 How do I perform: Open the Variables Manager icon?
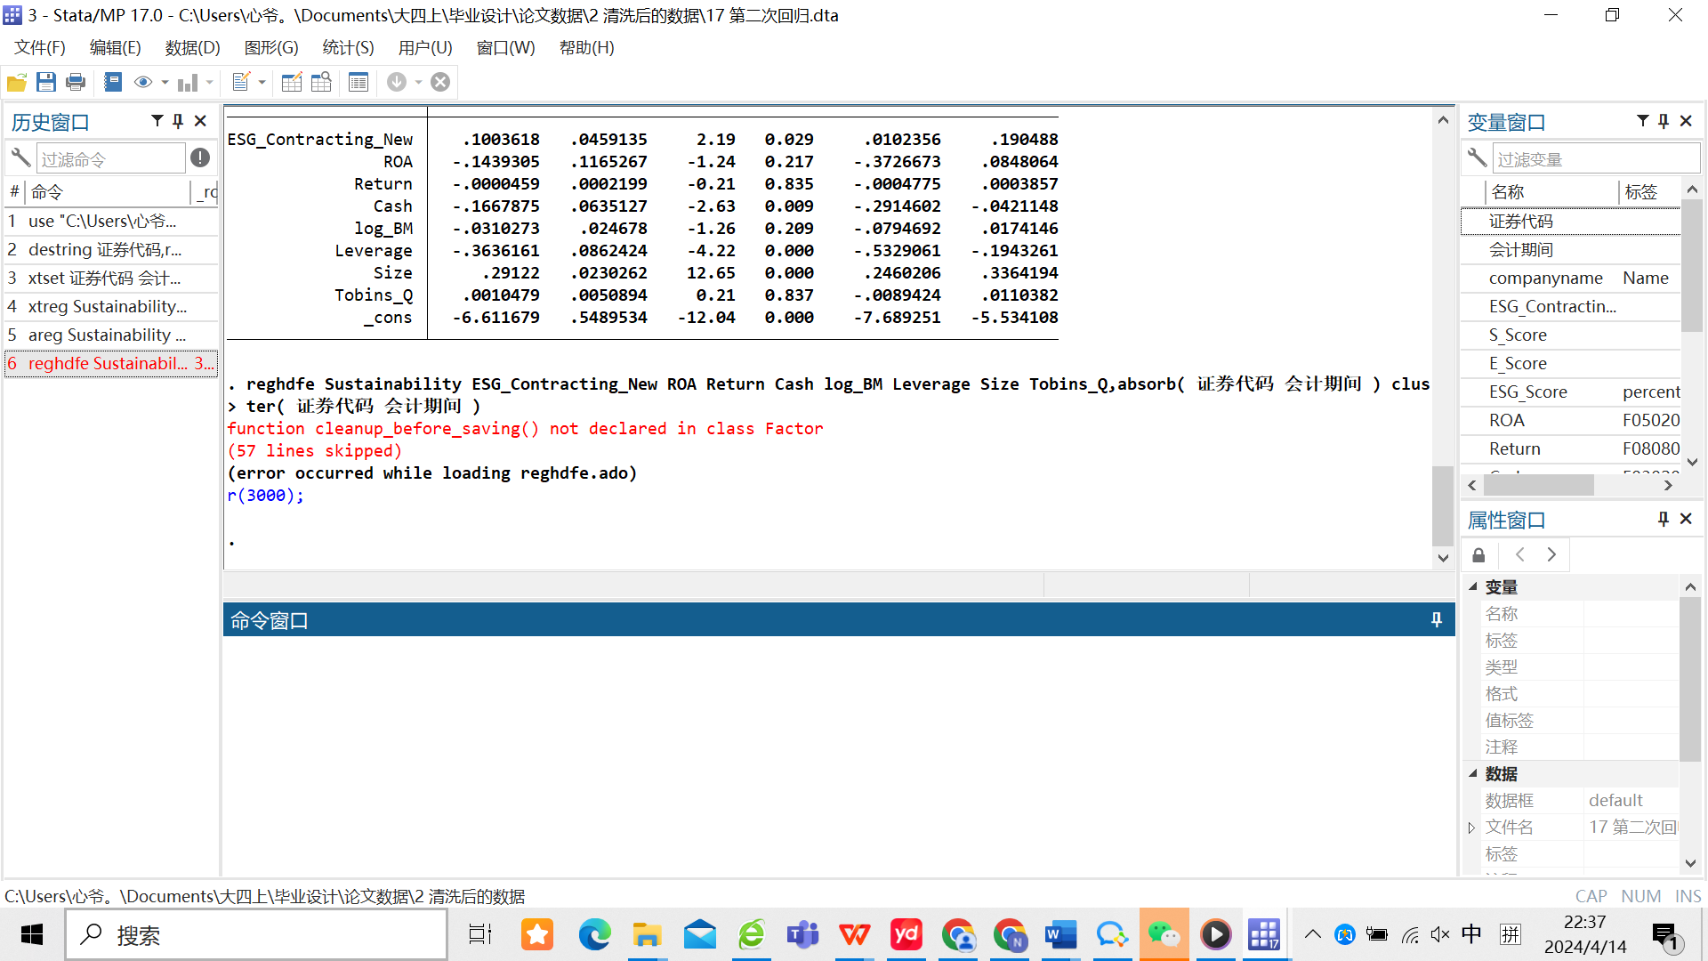pos(359,83)
